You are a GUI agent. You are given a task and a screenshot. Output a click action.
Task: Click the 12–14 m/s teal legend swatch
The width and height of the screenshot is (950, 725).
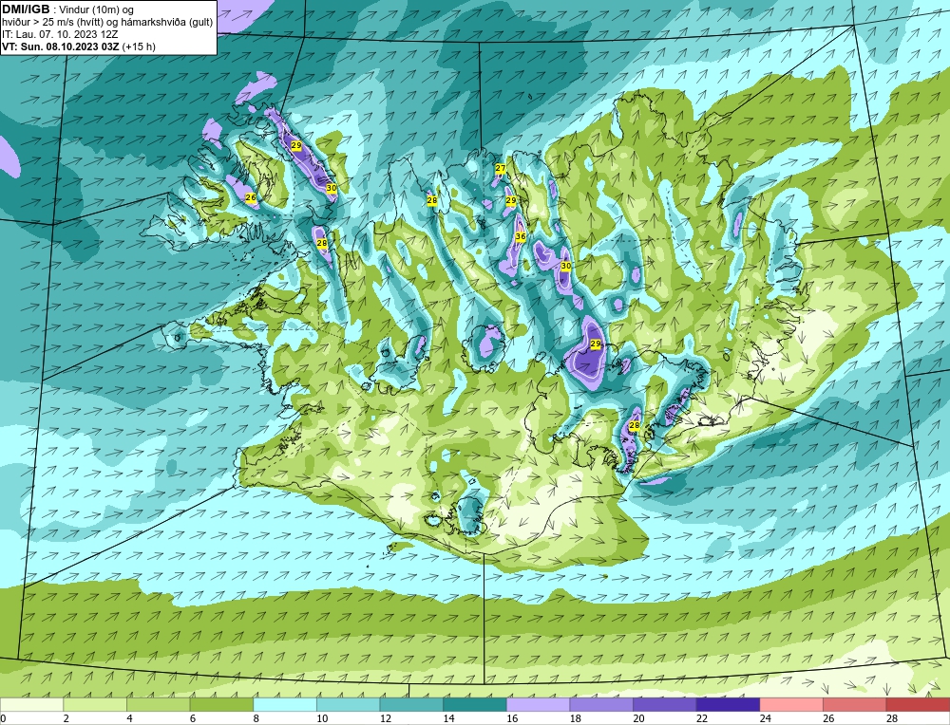(x=411, y=704)
